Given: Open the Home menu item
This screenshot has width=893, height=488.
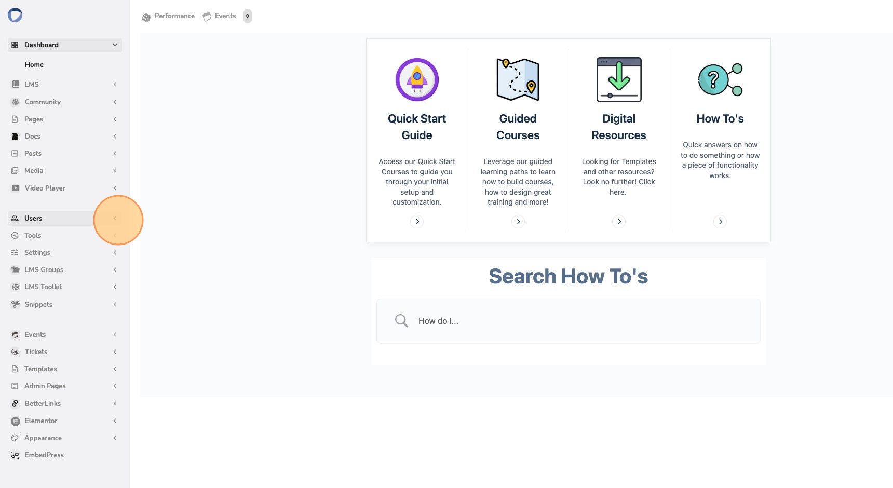Looking at the screenshot, I should point(34,64).
